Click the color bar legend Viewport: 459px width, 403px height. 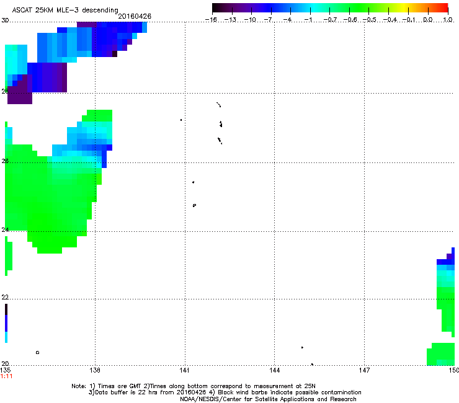coord(330,8)
